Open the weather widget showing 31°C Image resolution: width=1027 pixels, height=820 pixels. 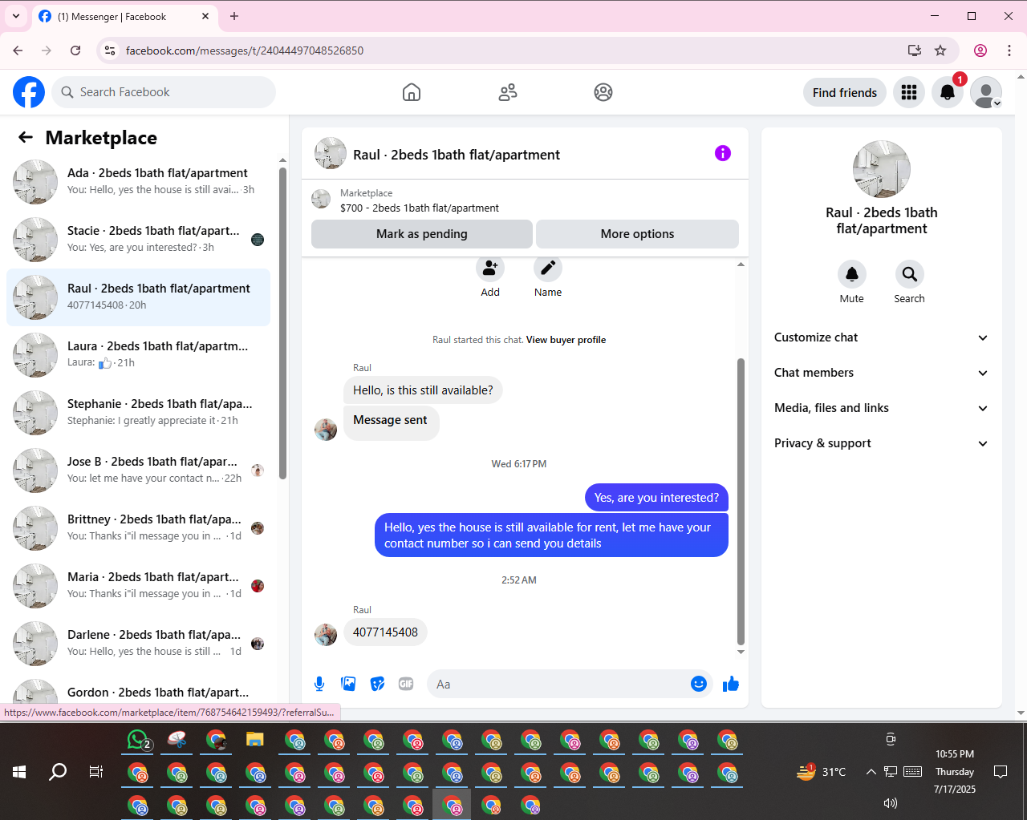[821, 772]
